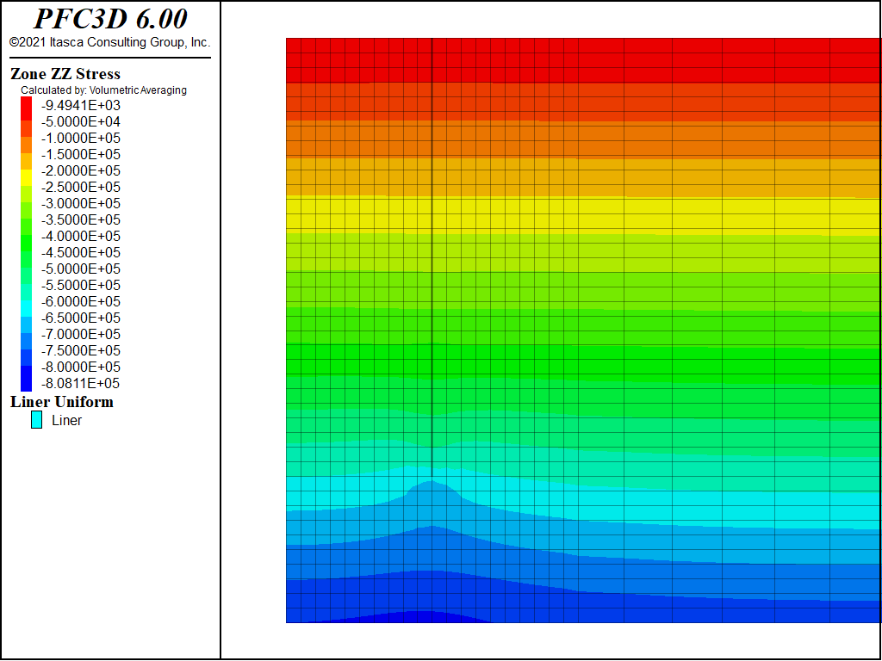
Task: Click the -5.0000E+04 legend value
Action: pos(80,122)
